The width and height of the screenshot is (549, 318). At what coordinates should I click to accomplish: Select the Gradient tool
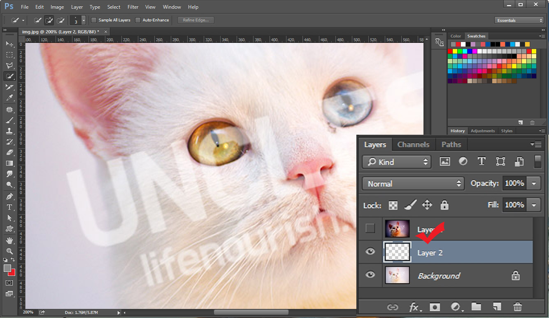coord(9,163)
